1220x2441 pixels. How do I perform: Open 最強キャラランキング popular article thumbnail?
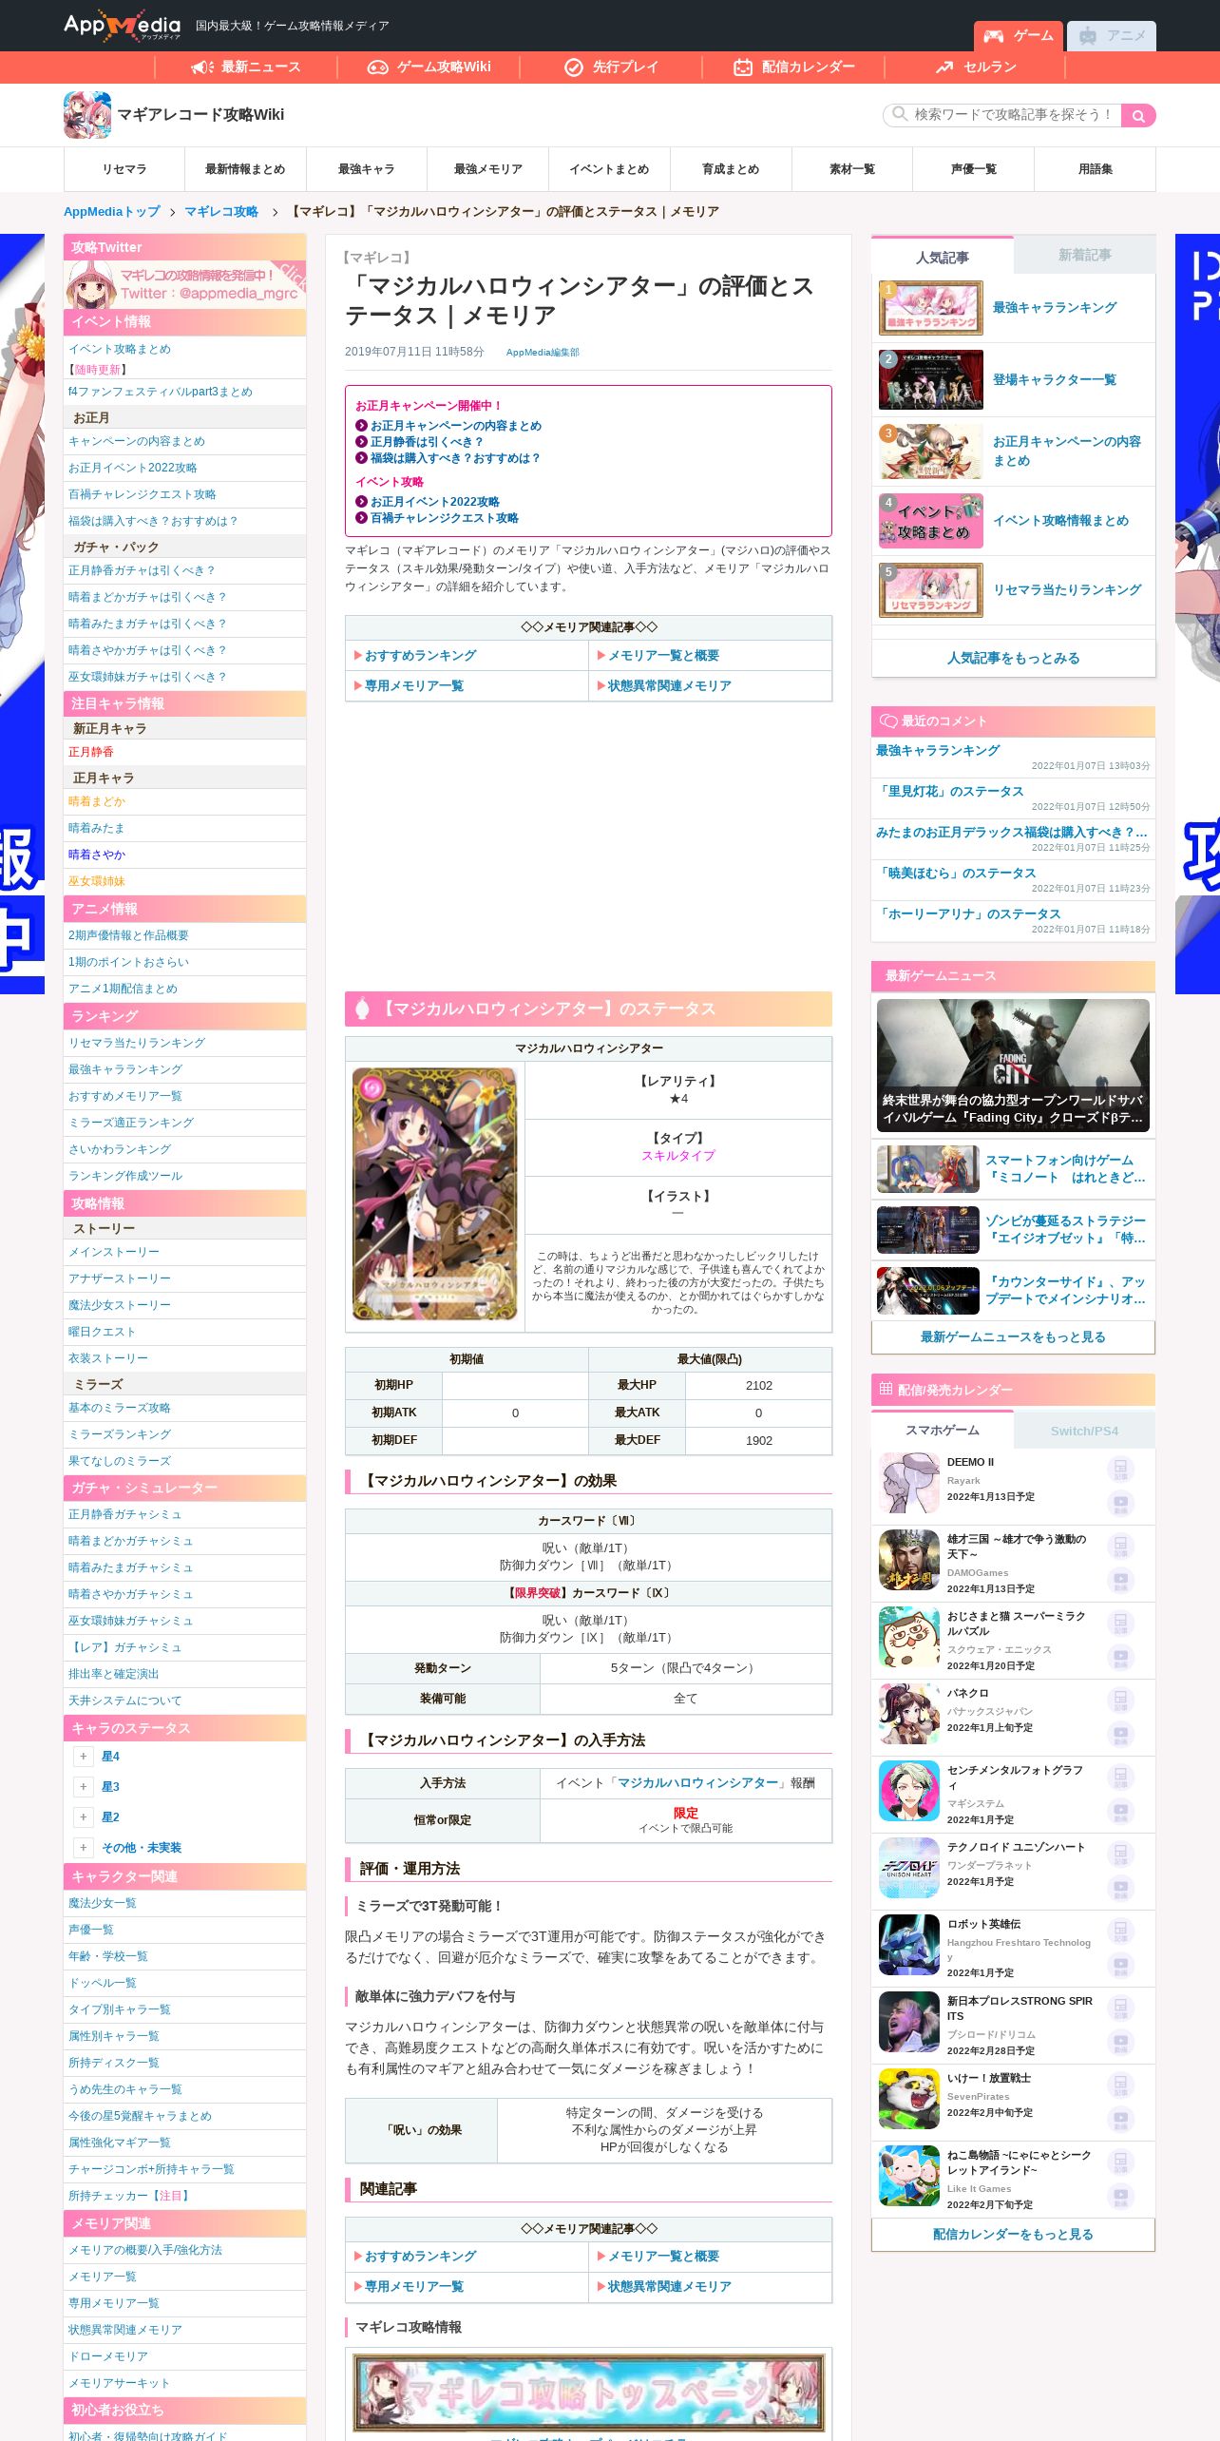pos(931,308)
